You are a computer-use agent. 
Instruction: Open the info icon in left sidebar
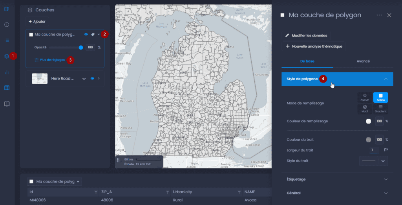[7, 25]
